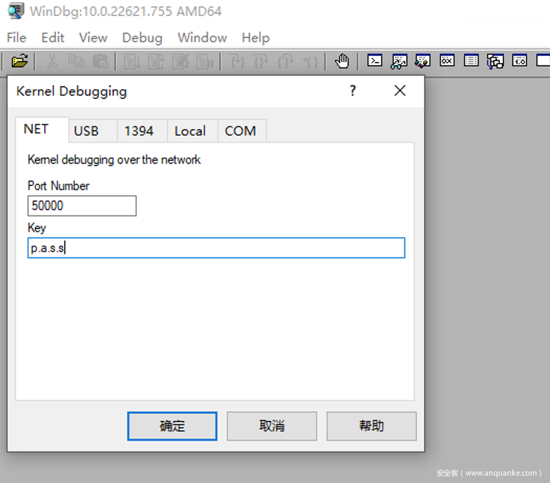Screen dimensions: 550x483
Task: Click the Copy toolbar icon
Action: click(76, 61)
